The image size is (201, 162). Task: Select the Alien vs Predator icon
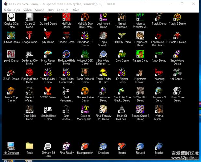(140, 17)
